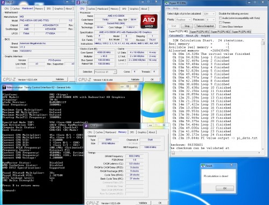Click the CPU-Z icon in the Memory window title bar
Image resolution: width=269 pixels, height=205 pixels.
[86, 126]
